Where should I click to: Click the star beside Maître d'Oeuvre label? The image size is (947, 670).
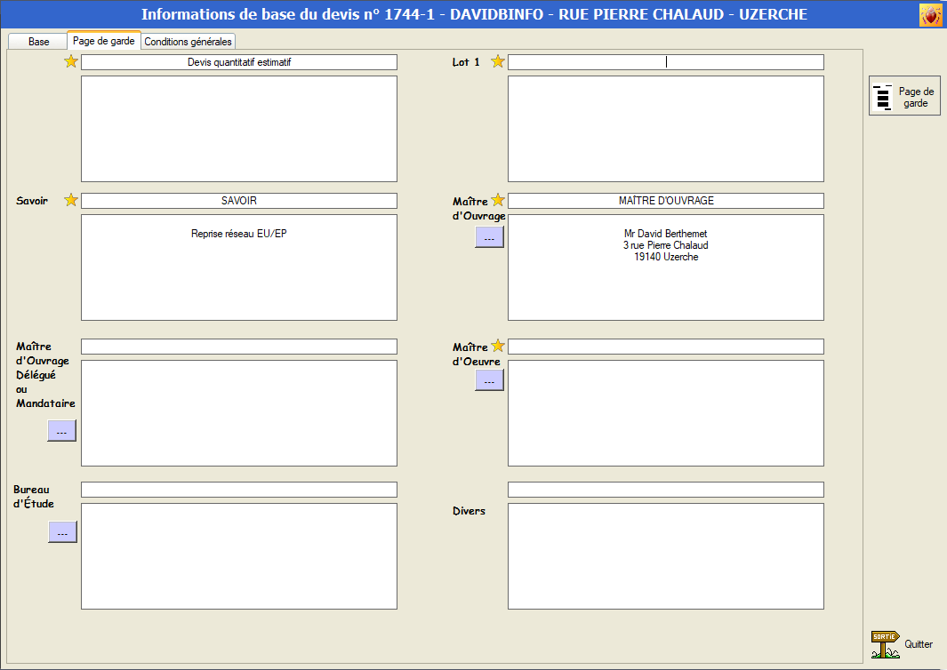tap(498, 346)
